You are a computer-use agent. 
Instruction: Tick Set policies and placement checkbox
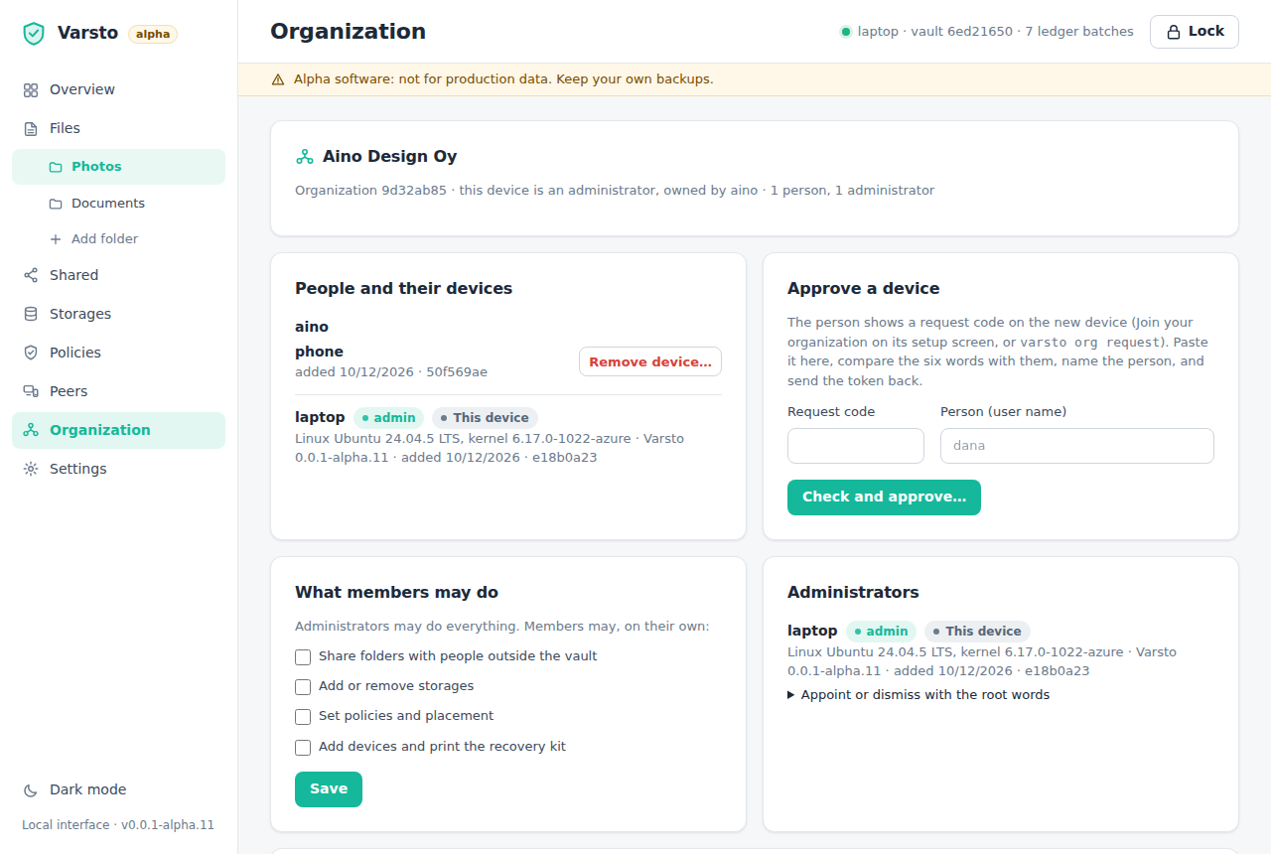(303, 717)
